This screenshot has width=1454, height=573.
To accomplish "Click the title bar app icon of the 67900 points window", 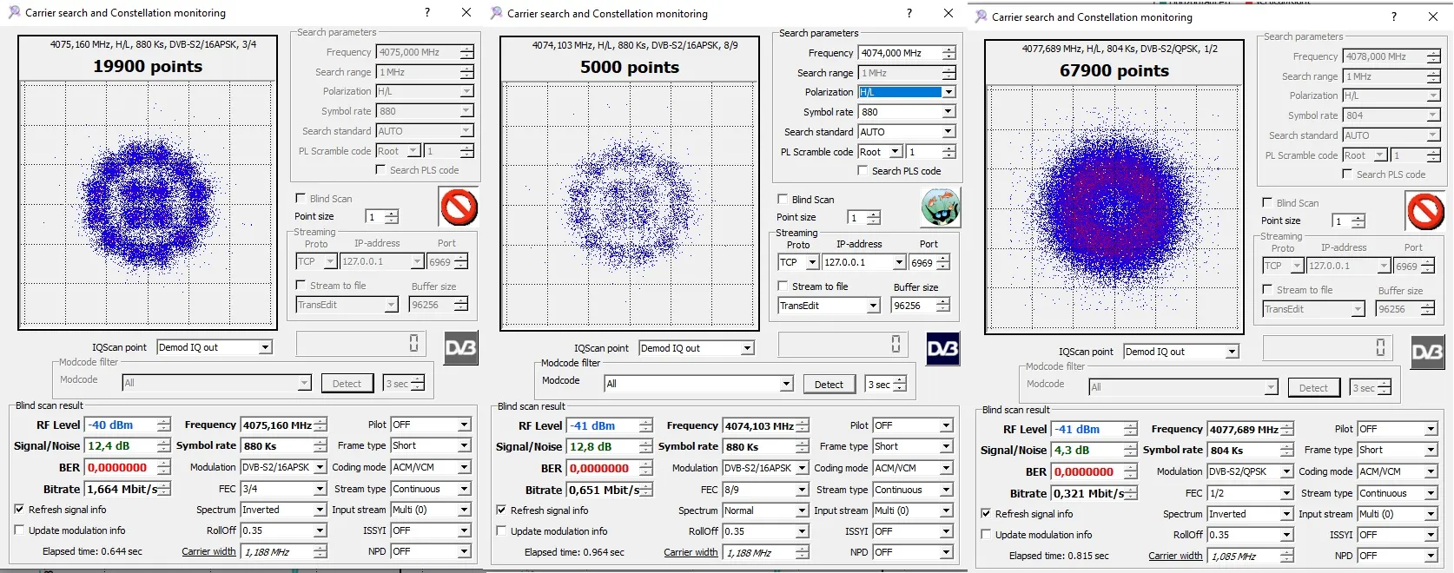I will pyautogui.click(x=981, y=16).
